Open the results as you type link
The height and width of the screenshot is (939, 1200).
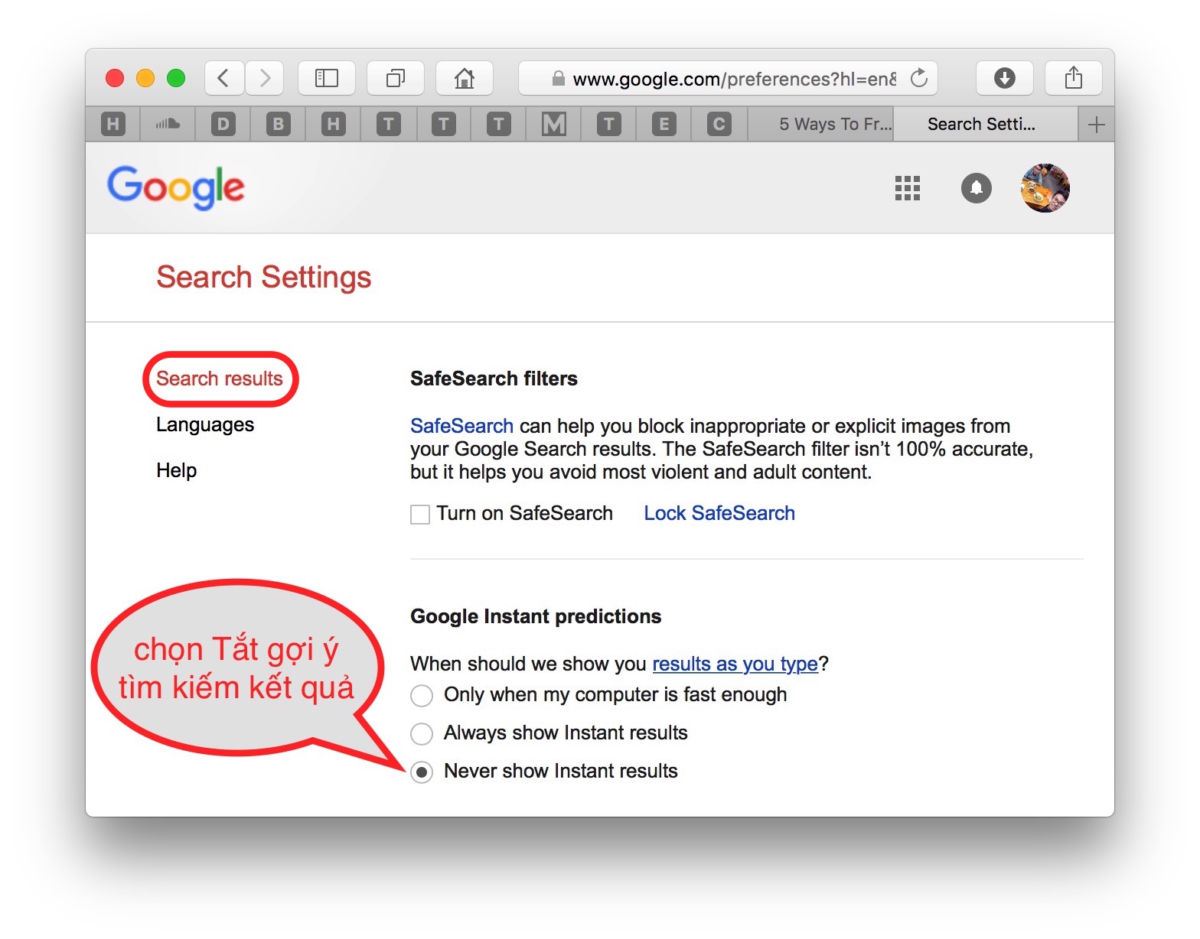[735, 664]
